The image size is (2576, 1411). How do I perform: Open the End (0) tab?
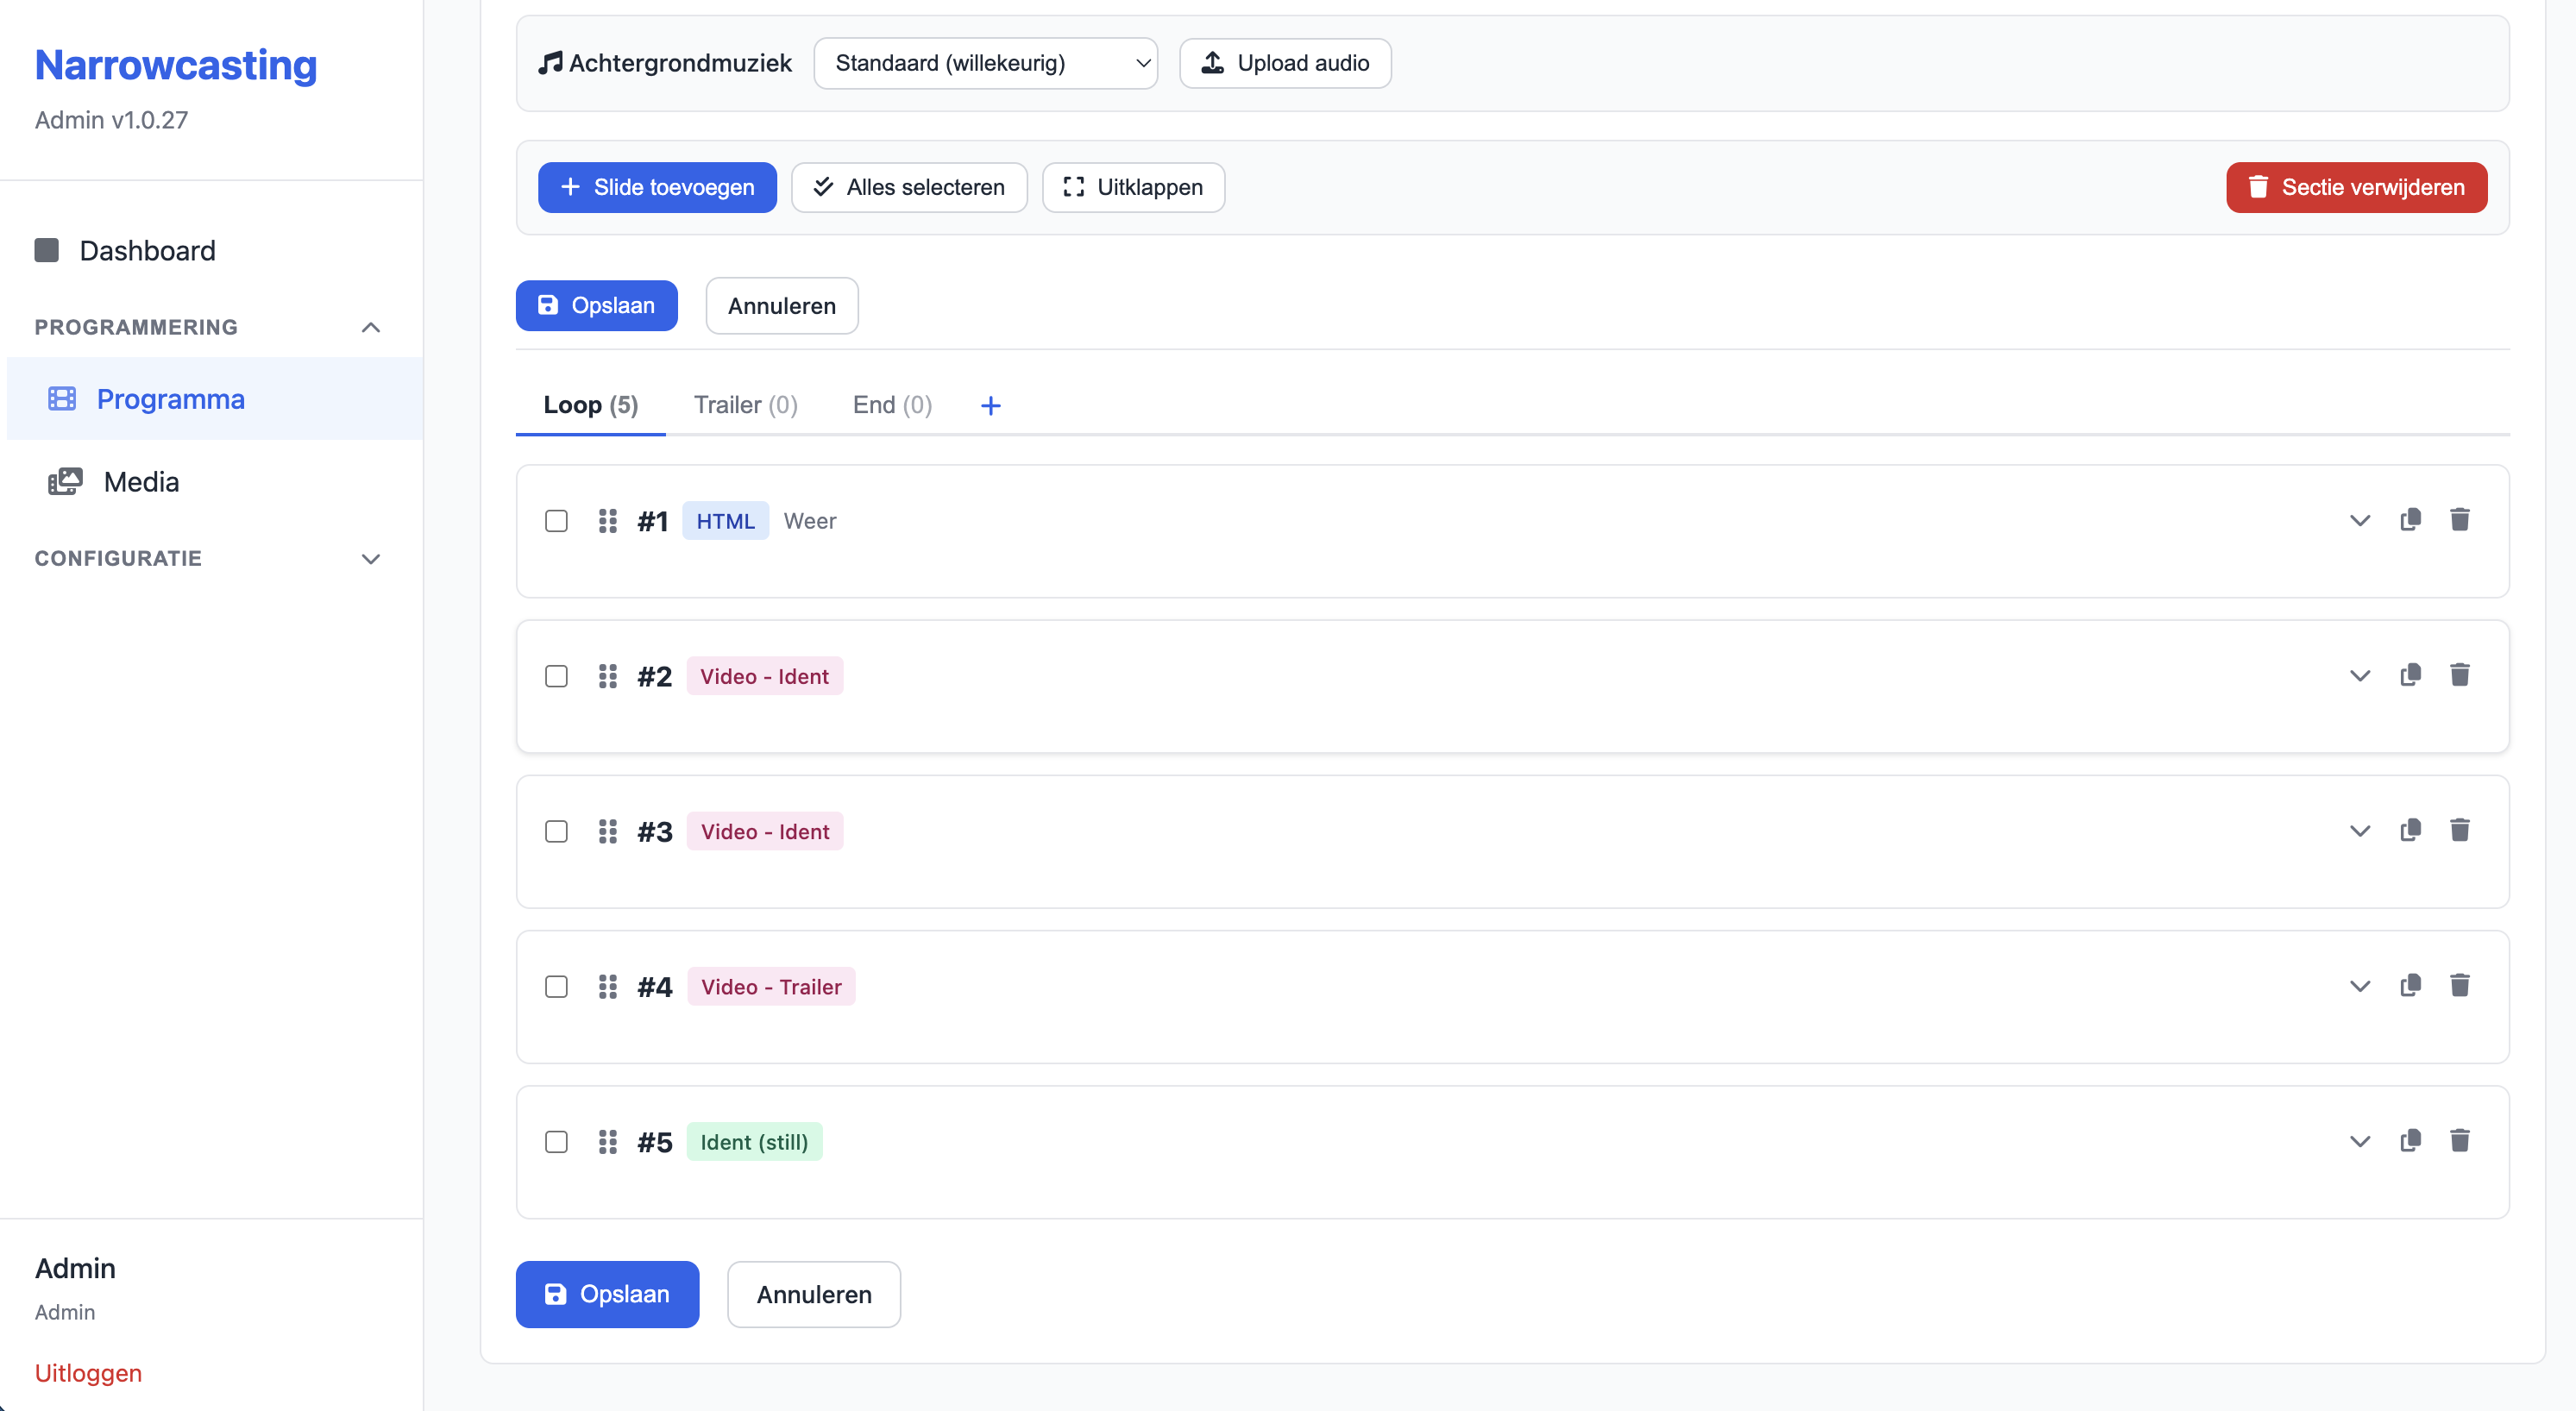pyautogui.click(x=892, y=405)
